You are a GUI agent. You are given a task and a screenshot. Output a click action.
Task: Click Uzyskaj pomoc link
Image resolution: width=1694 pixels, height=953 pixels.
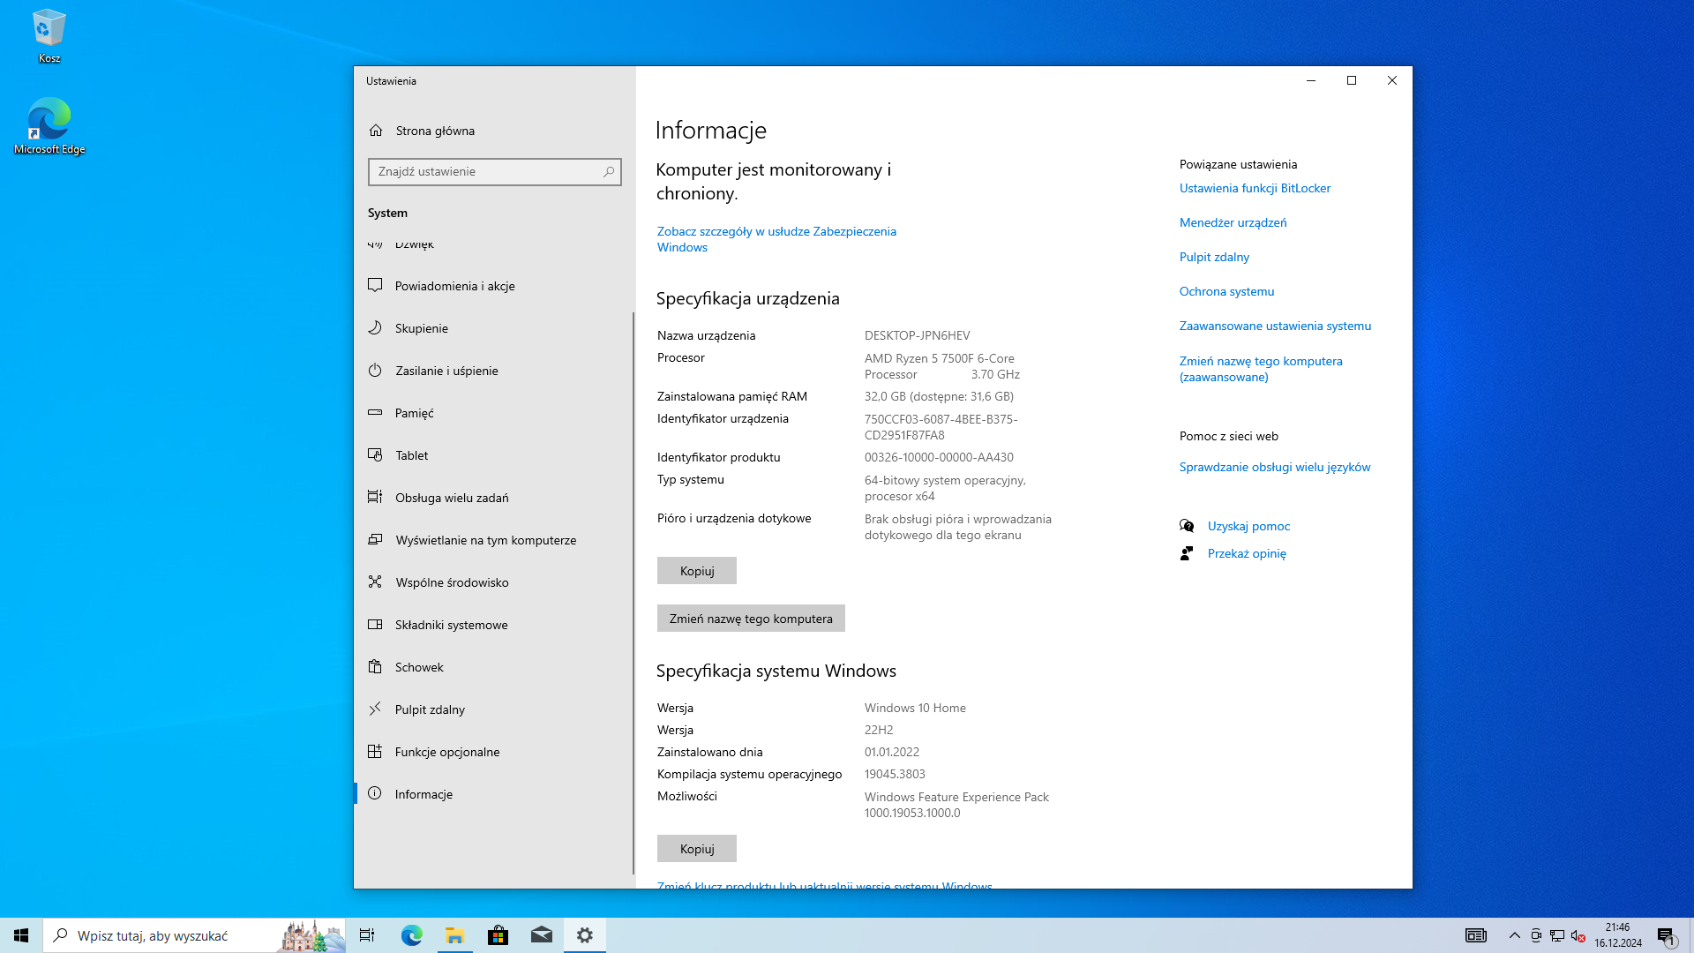1248,526
